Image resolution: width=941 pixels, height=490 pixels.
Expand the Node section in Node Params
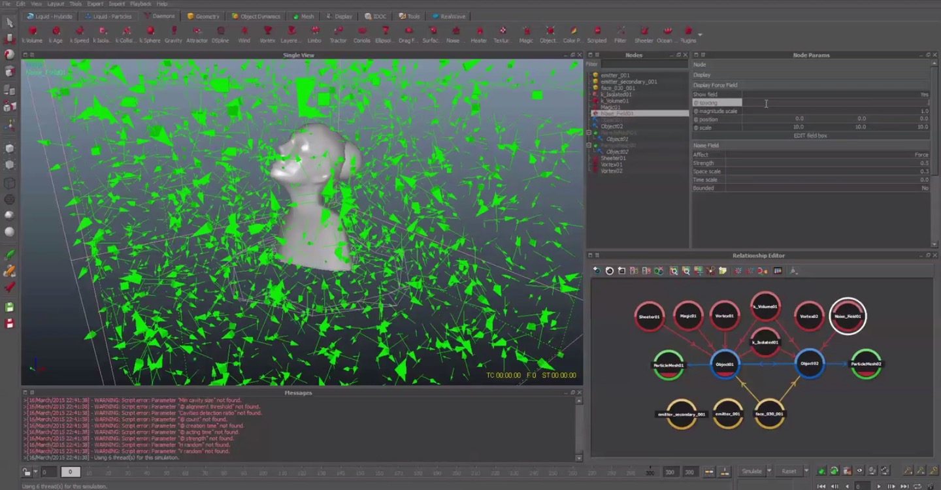coord(810,65)
